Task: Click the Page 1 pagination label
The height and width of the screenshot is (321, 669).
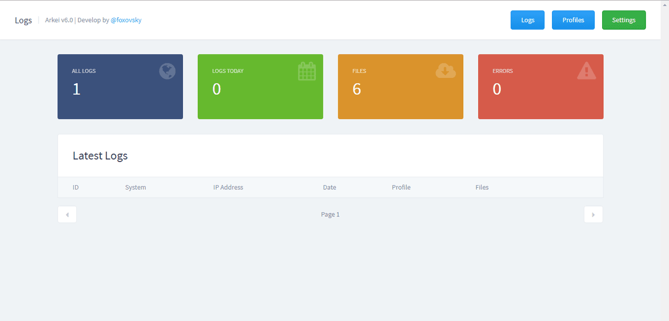Action: point(330,214)
